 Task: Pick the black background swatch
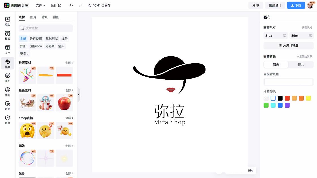(x=280, y=98)
